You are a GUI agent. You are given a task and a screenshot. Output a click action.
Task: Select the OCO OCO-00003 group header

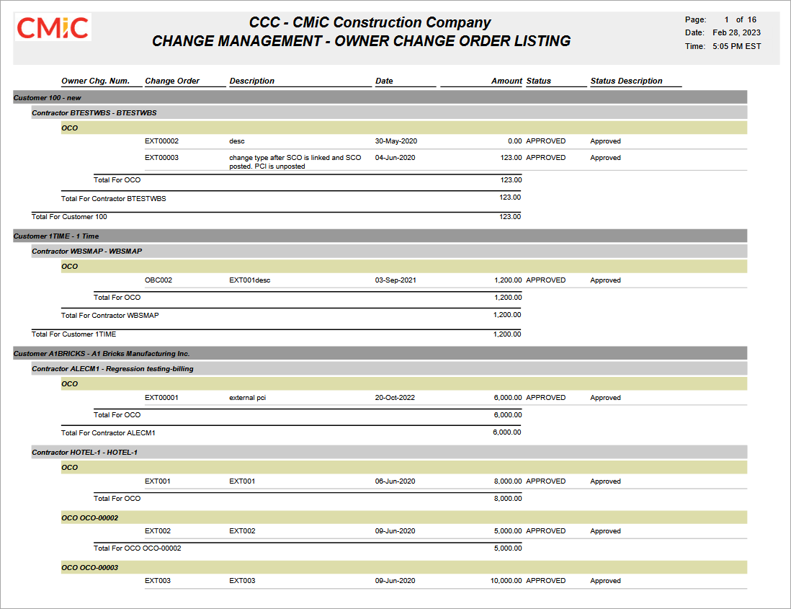404,567
